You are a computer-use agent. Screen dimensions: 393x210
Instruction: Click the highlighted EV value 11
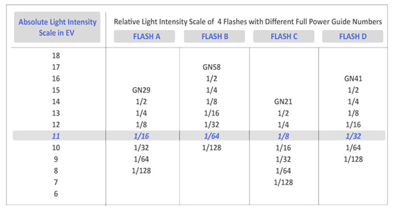56,136
